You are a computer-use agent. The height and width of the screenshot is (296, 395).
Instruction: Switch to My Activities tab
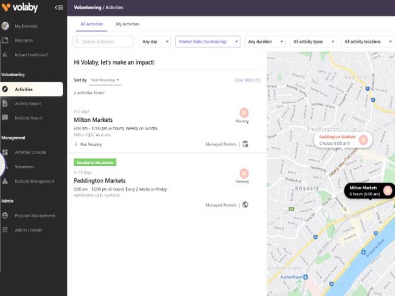pos(127,24)
